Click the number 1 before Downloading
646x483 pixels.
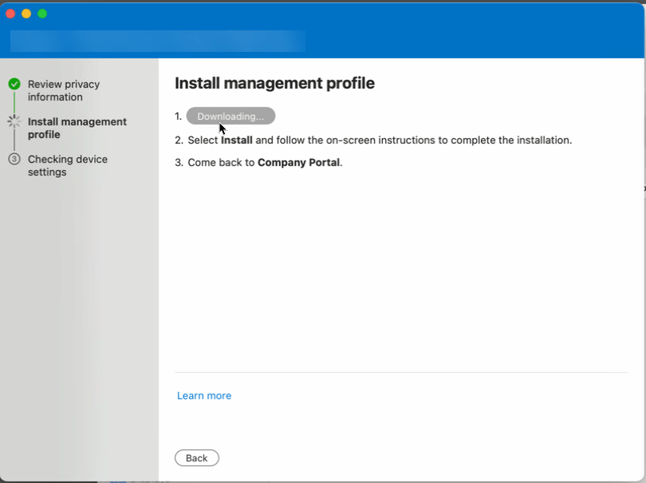click(x=178, y=117)
